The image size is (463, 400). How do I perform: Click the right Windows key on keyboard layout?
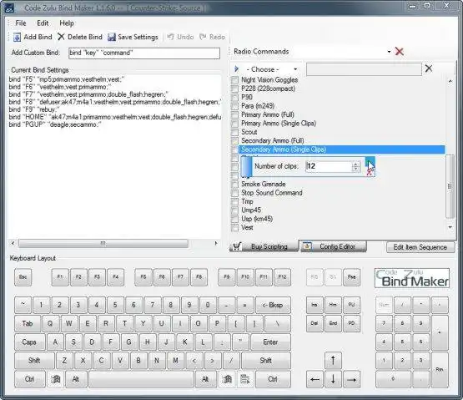[227, 379]
